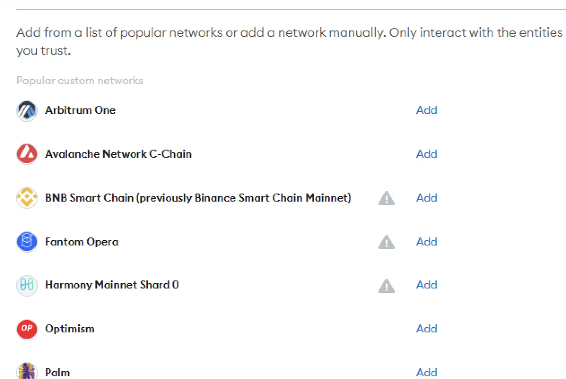Click the Optimism OP logo
This screenshot has height=379, width=566.
tap(26, 329)
